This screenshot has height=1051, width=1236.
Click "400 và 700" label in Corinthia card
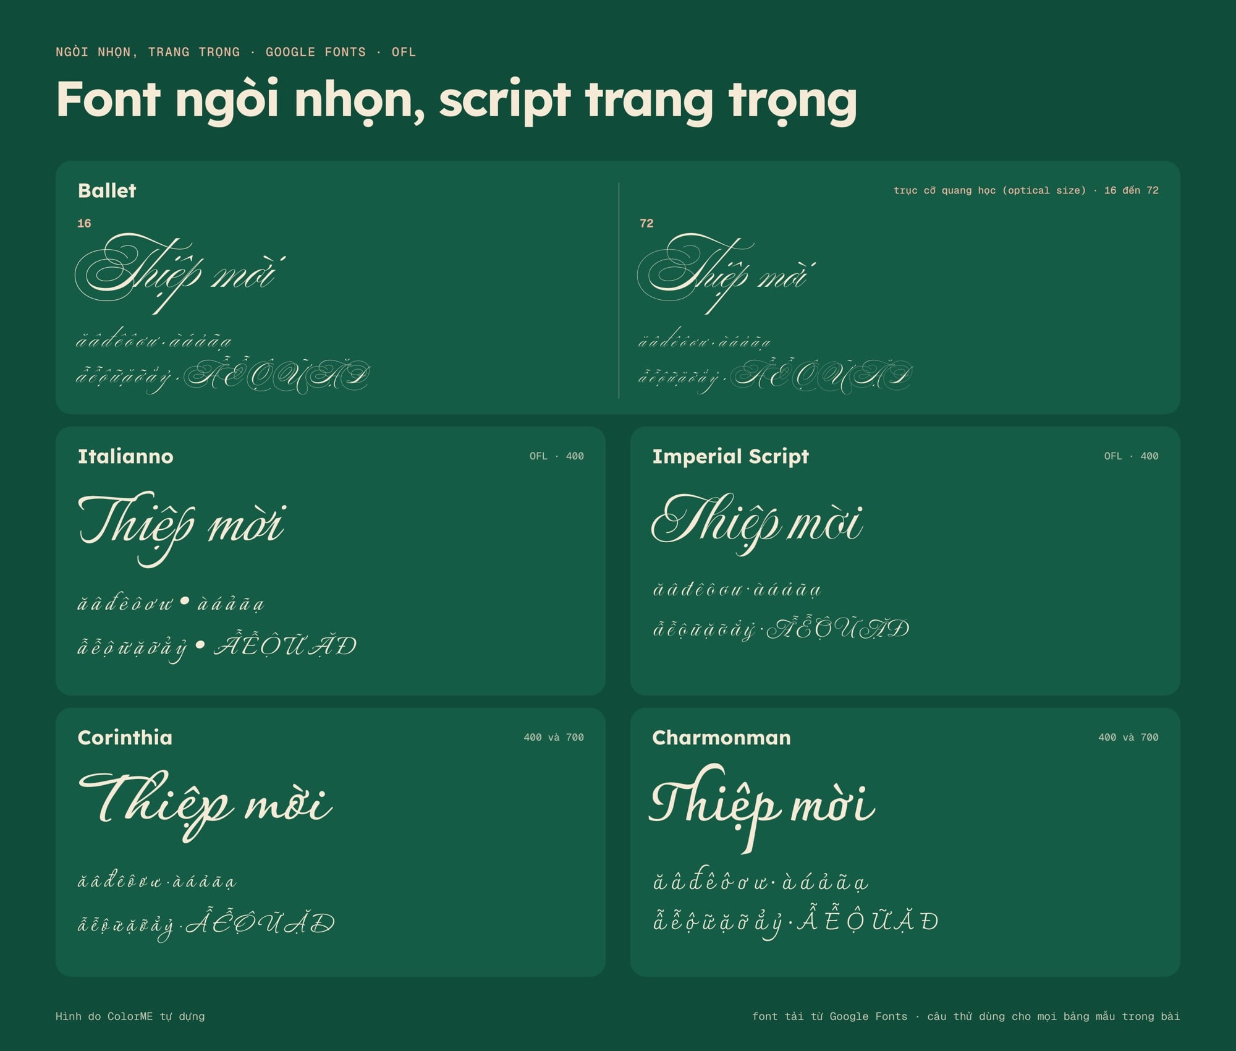click(x=554, y=737)
